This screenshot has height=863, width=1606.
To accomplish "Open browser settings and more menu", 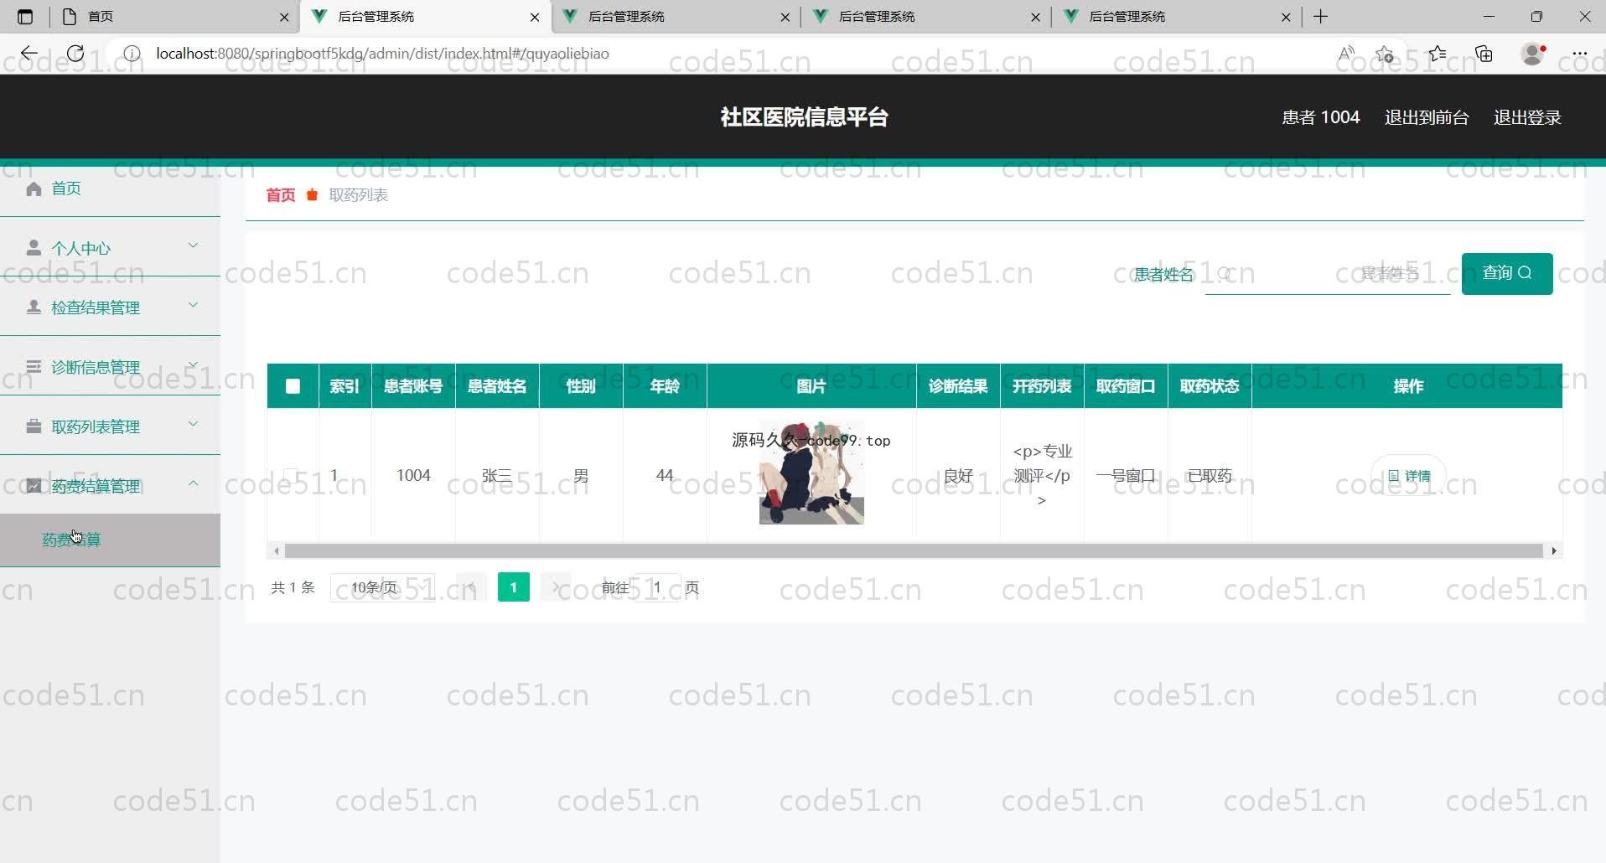I will (1580, 54).
